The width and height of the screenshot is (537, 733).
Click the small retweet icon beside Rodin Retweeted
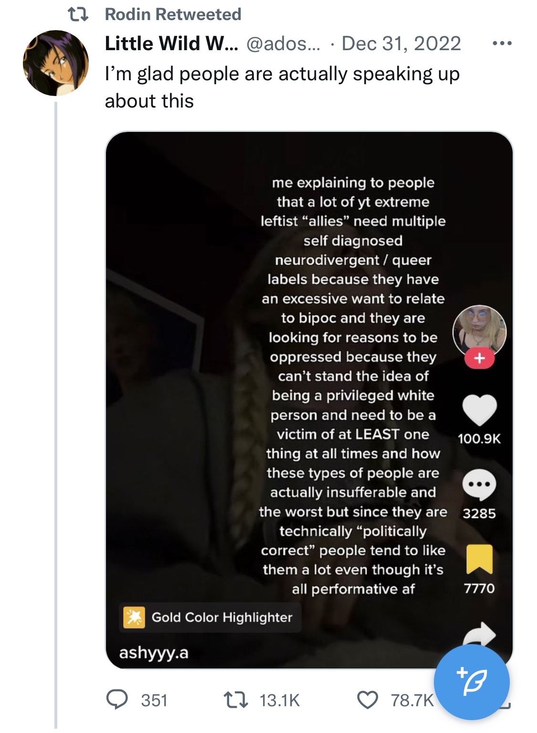(x=78, y=15)
